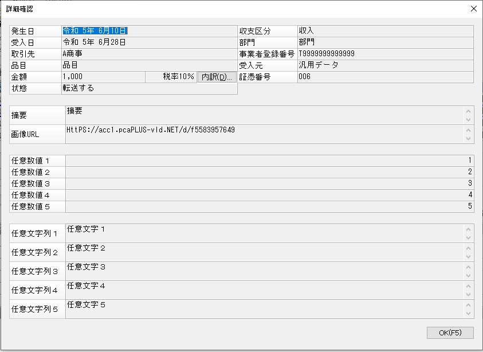
Task: Click the down arrow in 画像URL scrollbar
Action: [468, 138]
